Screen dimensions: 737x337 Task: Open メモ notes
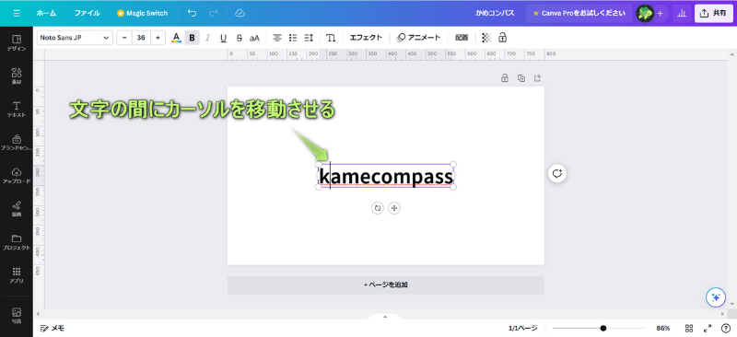(x=53, y=328)
